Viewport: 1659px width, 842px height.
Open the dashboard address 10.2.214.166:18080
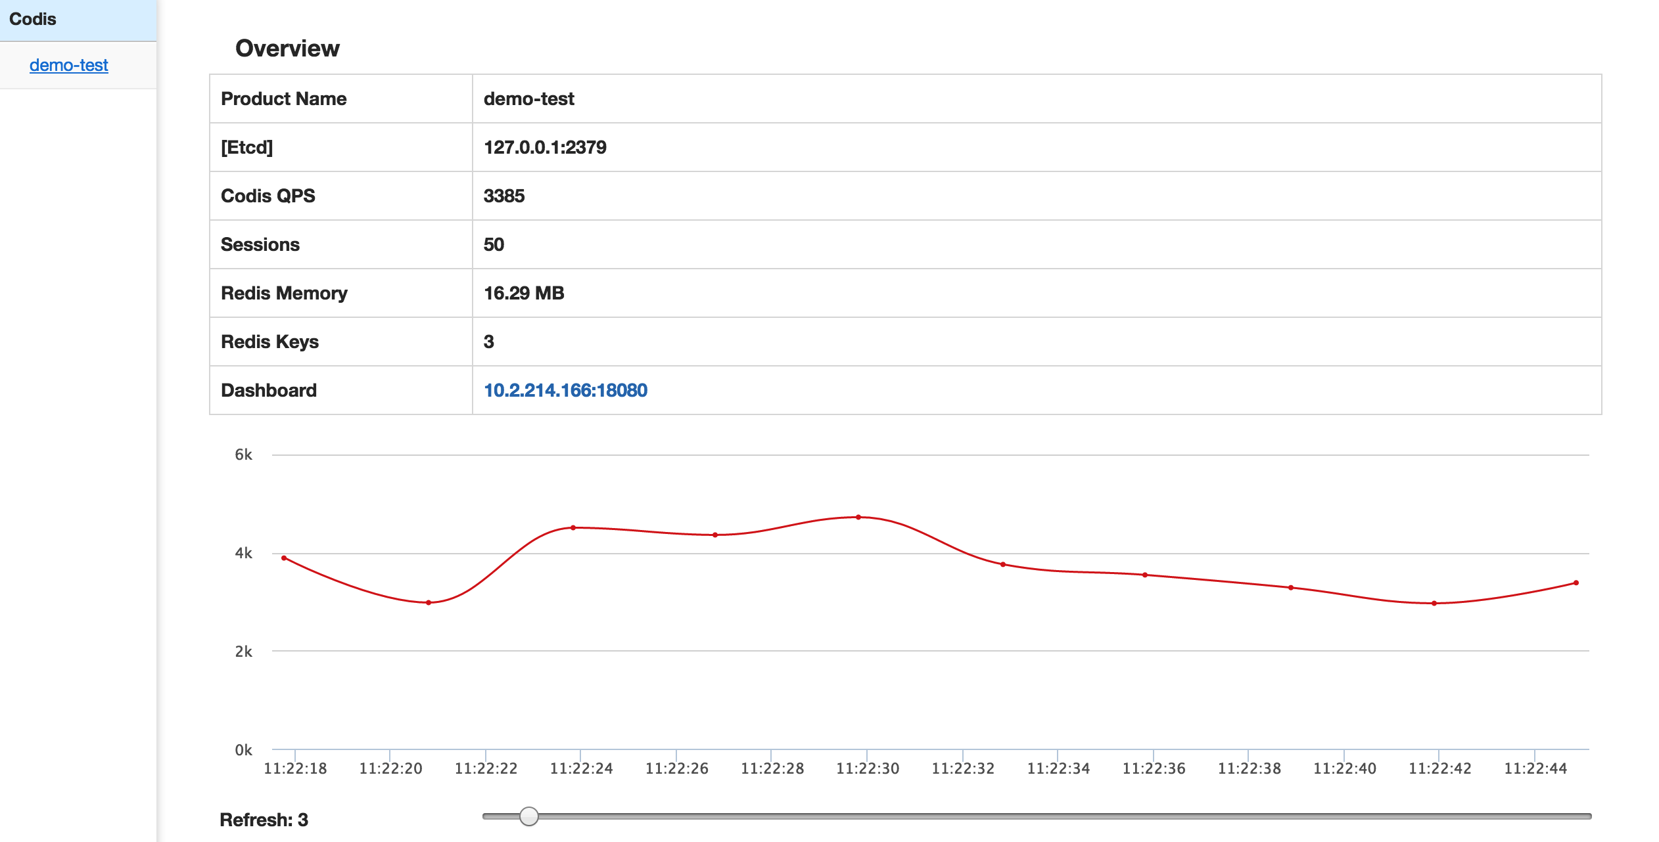point(565,390)
